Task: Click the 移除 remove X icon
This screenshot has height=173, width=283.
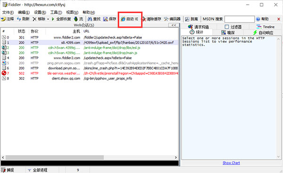Action: (34, 19)
